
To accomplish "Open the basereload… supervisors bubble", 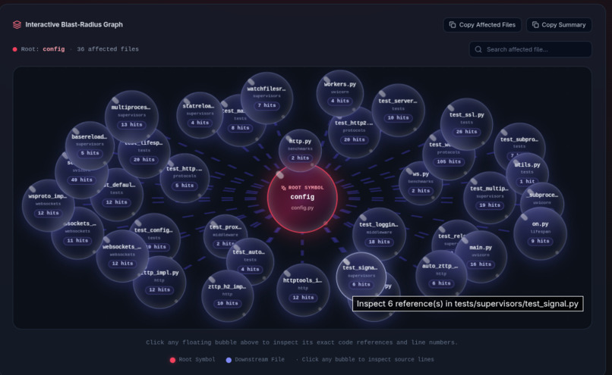I will [x=90, y=145].
